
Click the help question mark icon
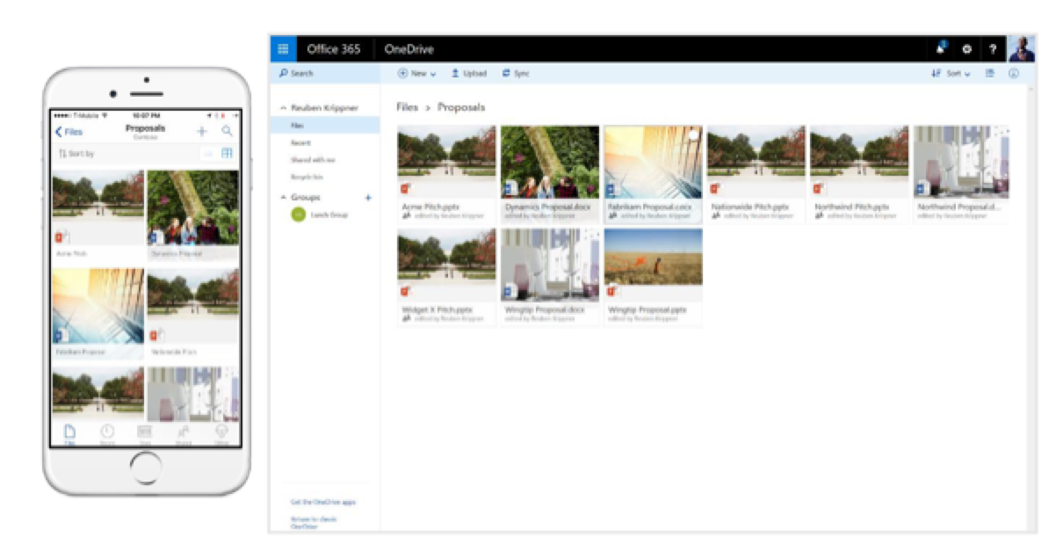coord(993,49)
